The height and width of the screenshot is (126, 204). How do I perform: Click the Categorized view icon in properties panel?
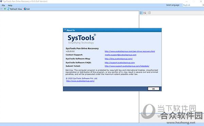(x=141, y=13)
